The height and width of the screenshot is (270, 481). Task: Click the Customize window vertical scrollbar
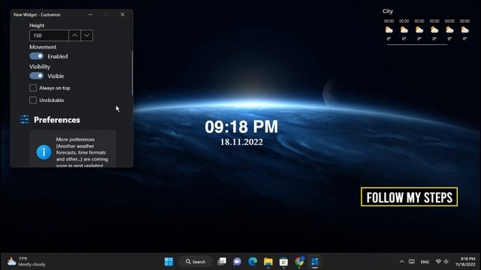(x=132, y=73)
